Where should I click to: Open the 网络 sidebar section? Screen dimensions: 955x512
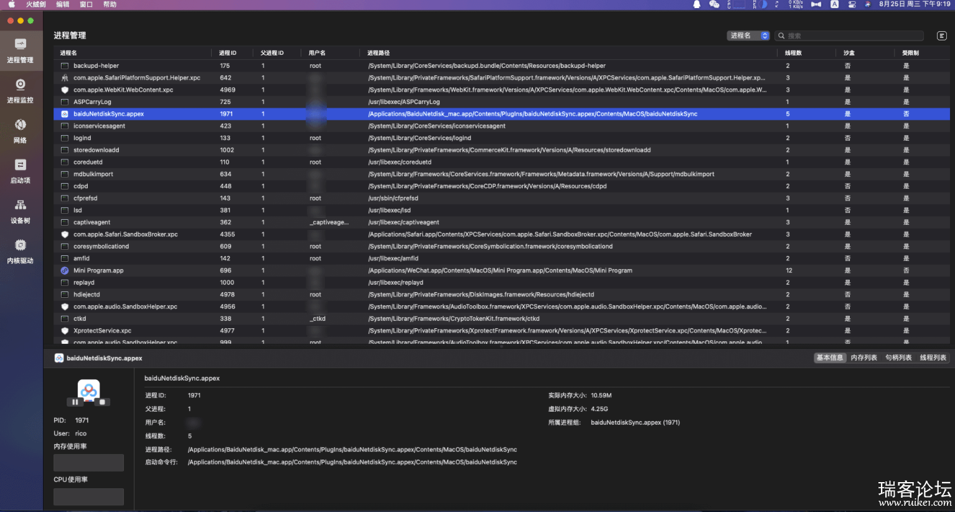pyautogui.click(x=20, y=131)
